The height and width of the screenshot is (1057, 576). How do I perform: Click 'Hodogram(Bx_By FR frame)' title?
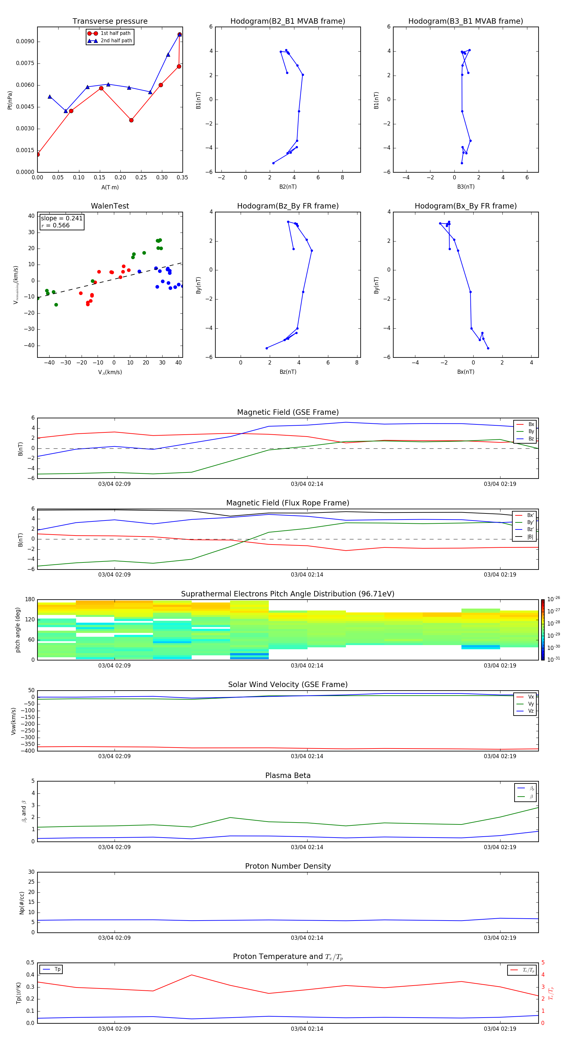[x=466, y=206]
